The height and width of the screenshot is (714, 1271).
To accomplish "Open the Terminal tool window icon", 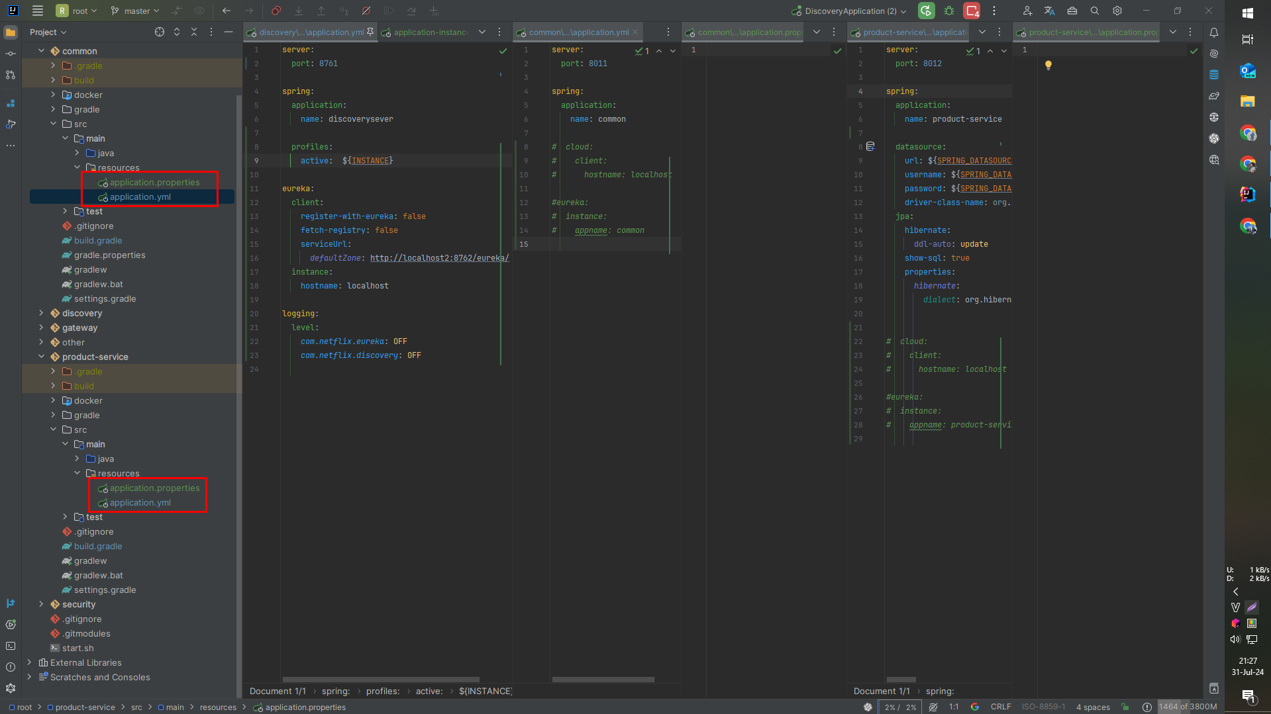I will click(x=11, y=646).
